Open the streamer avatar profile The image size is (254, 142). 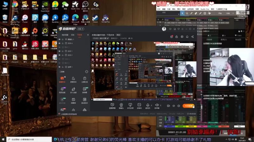(164, 29)
